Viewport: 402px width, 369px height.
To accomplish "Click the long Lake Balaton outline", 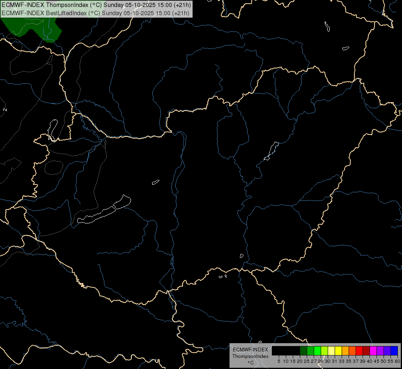I will 104,209.
